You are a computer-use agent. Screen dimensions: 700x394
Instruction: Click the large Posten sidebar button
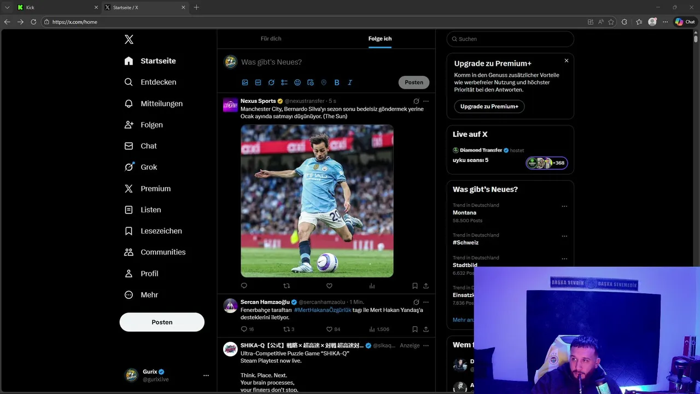pyautogui.click(x=162, y=322)
